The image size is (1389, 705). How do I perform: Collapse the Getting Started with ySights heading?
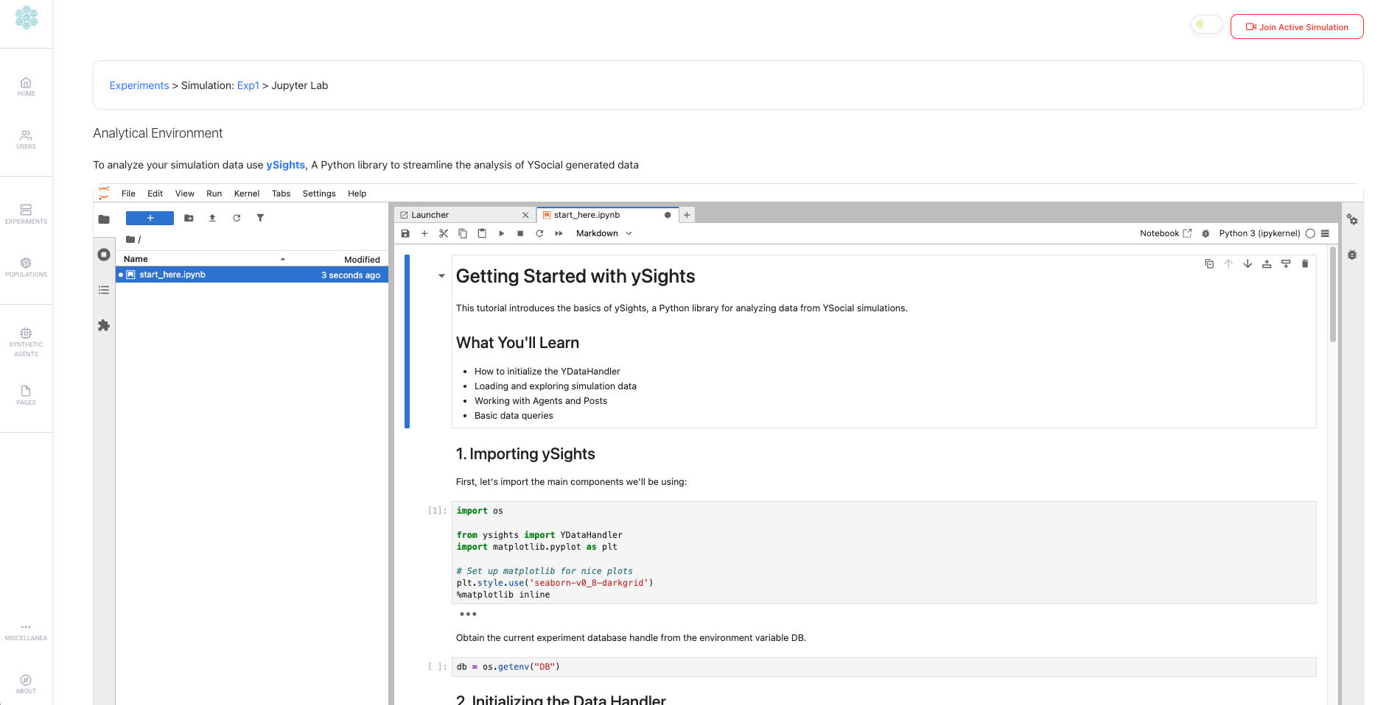point(441,276)
